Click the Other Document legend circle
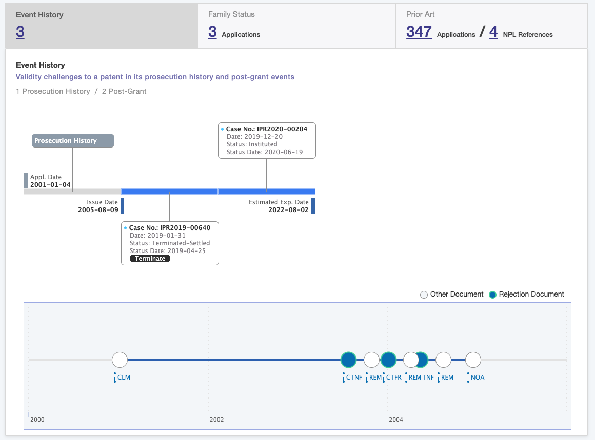This screenshot has width=595, height=440. [x=424, y=295]
